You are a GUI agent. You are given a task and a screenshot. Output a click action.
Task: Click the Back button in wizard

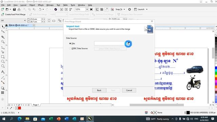tap(99, 90)
